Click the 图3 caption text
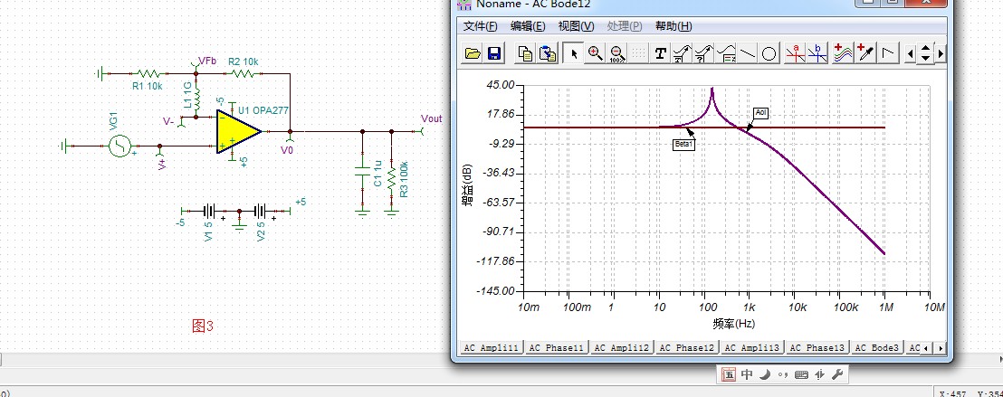Screen dimensions: 1003x397 [x=203, y=326]
